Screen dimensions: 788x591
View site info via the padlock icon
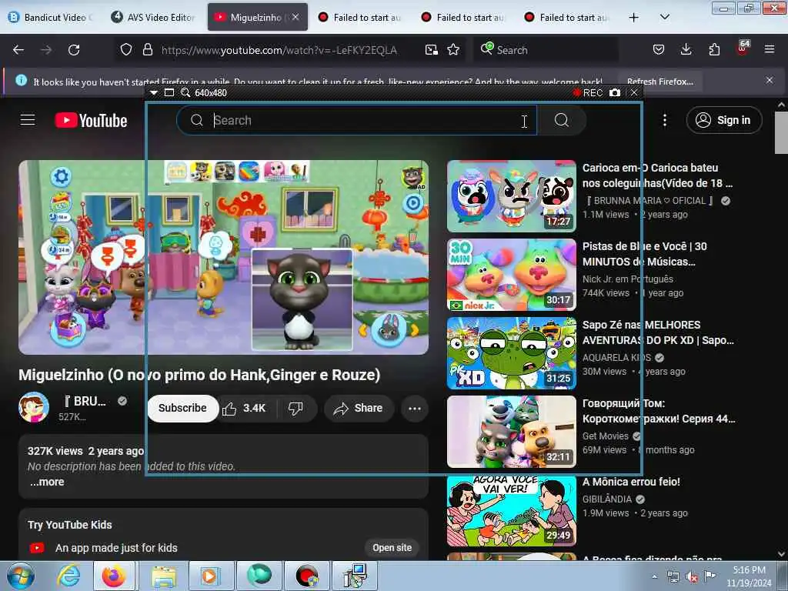[x=147, y=50]
